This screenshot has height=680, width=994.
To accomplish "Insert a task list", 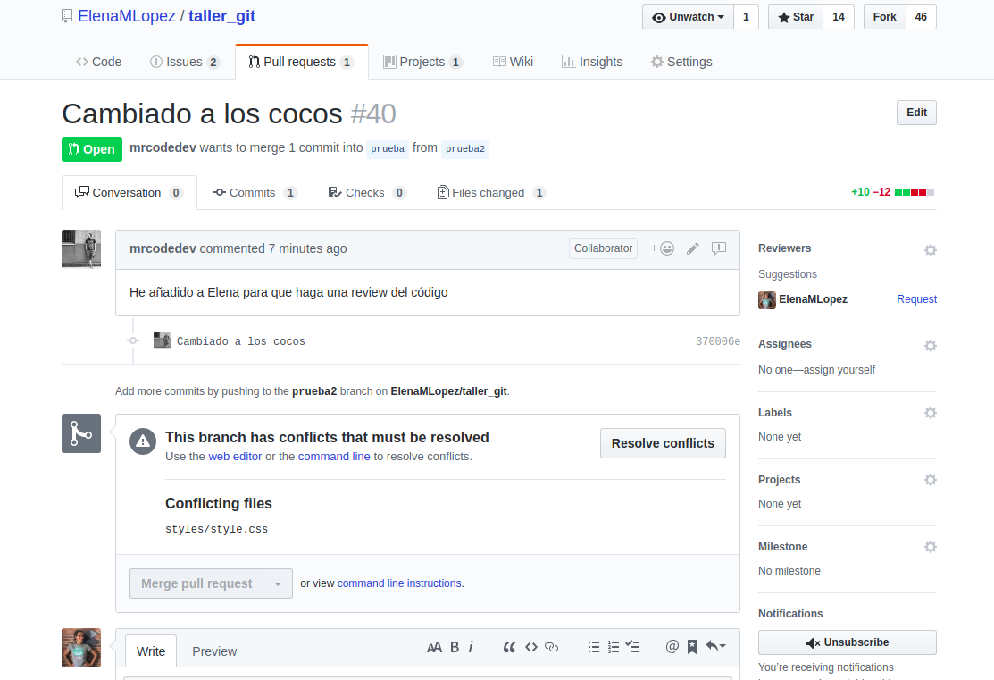I will click(x=632, y=647).
